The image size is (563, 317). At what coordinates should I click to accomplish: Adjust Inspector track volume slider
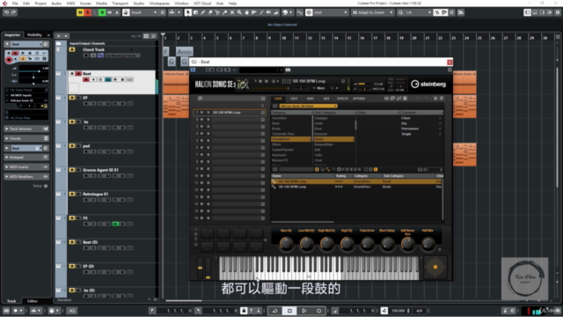[x=33, y=71]
